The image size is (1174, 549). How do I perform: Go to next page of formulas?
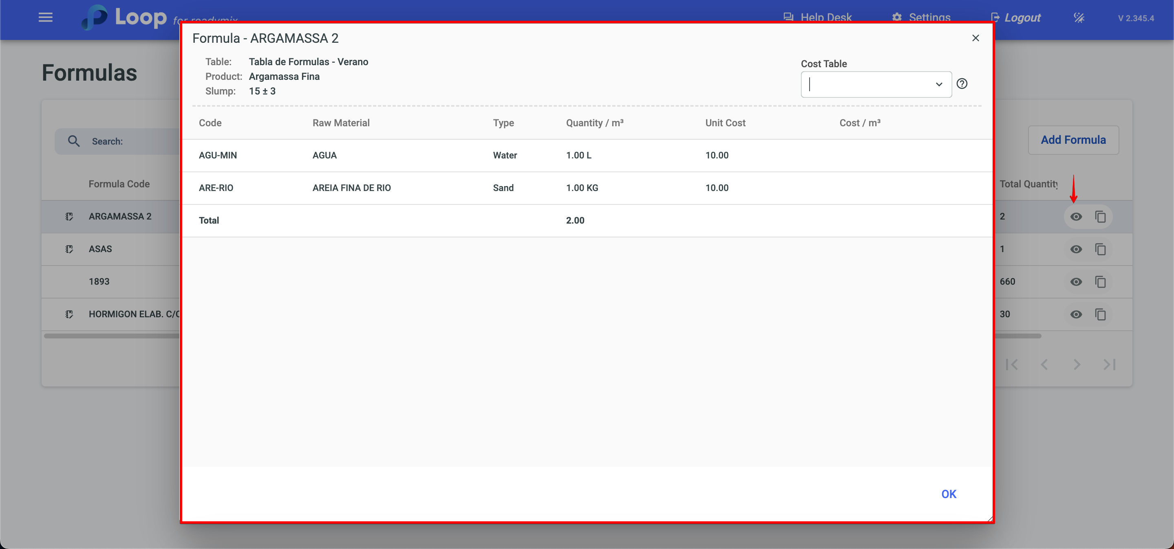(1077, 364)
